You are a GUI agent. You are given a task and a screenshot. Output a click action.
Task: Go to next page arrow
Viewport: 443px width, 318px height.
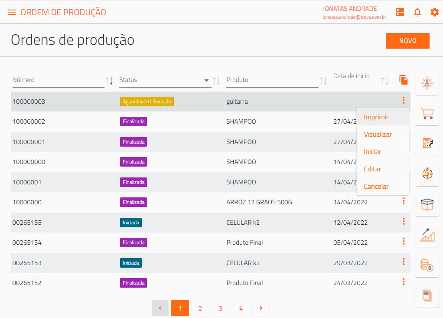click(261, 308)
